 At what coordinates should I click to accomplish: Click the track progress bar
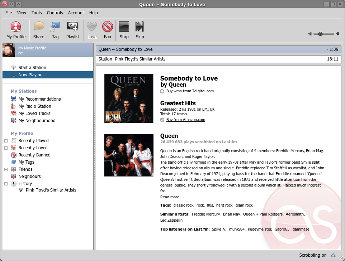218,49
